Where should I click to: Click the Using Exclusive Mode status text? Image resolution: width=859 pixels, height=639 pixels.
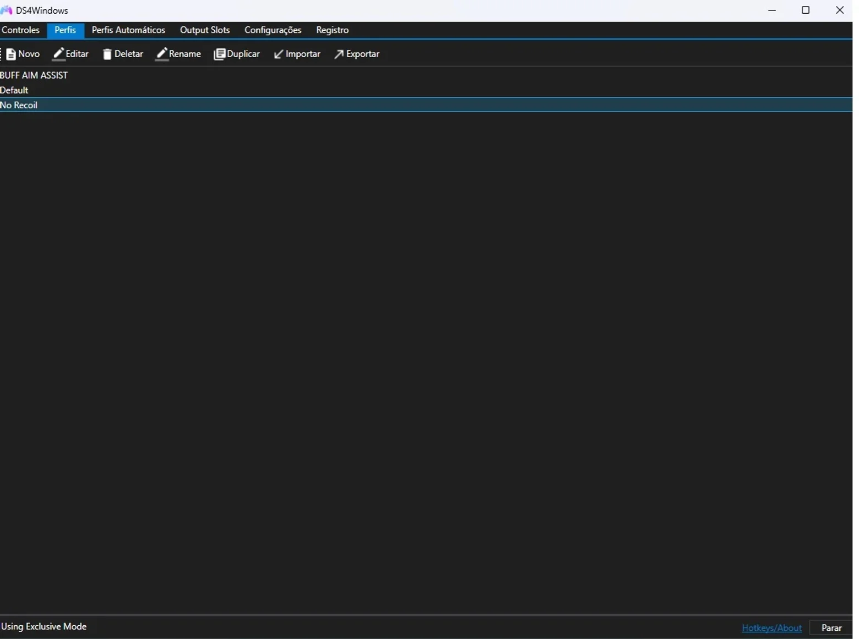(x=44, y=626)
